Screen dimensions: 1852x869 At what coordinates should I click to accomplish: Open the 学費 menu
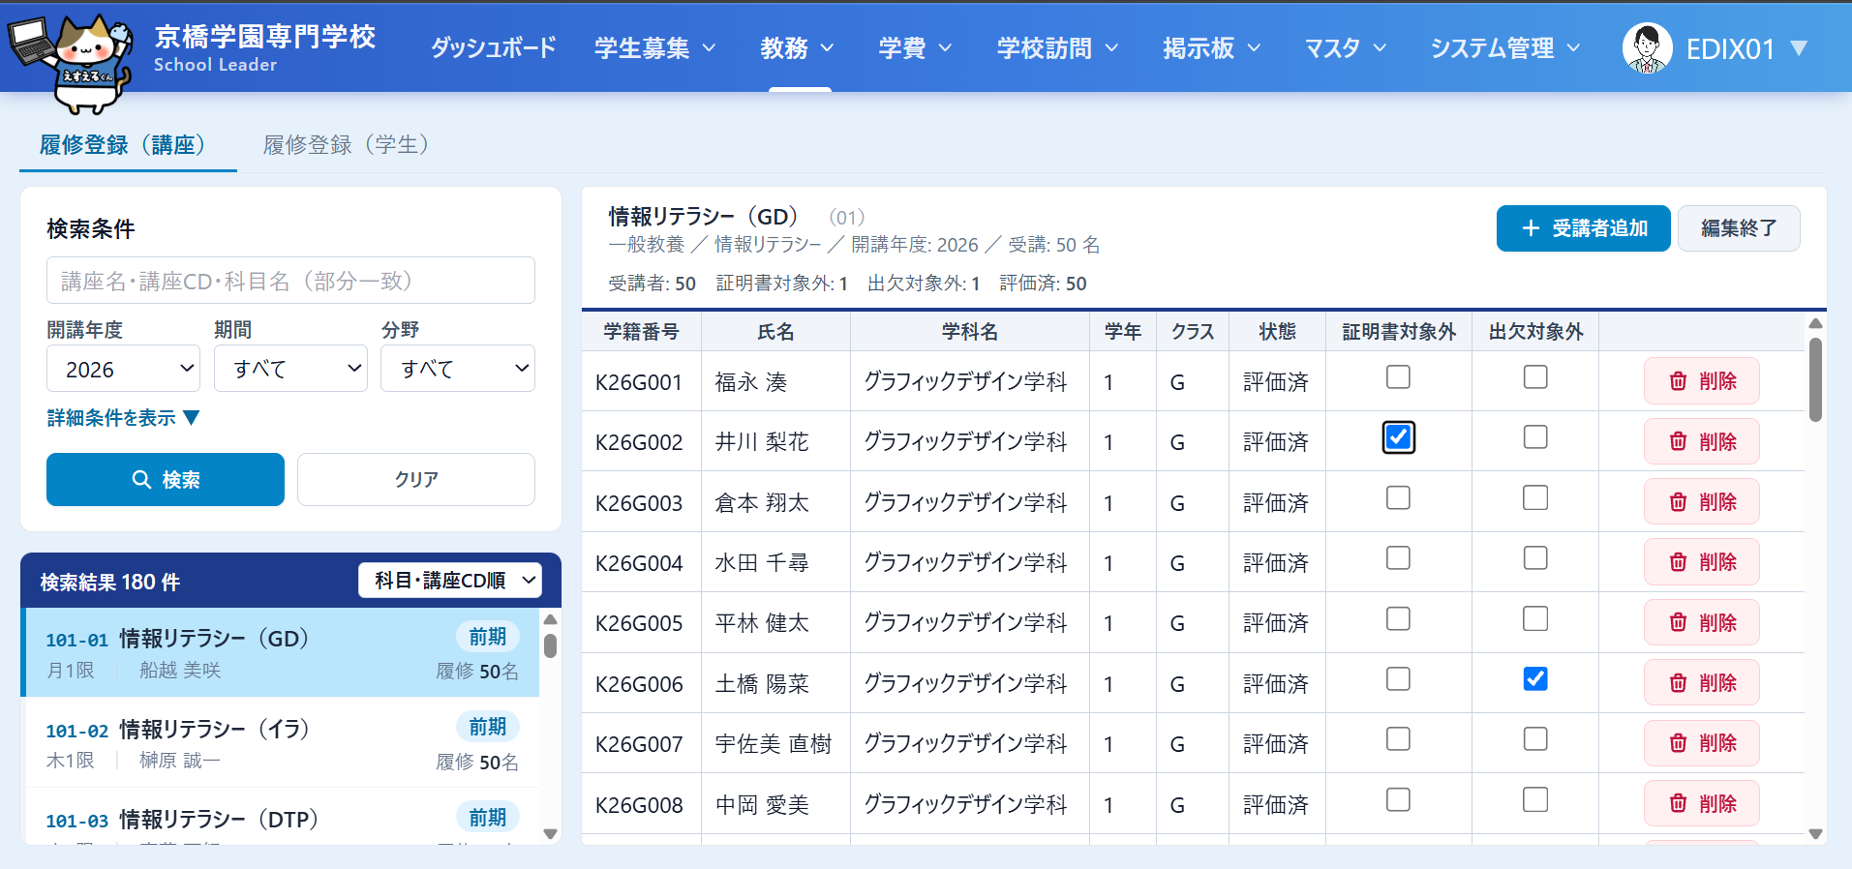(x=915, y=48)
